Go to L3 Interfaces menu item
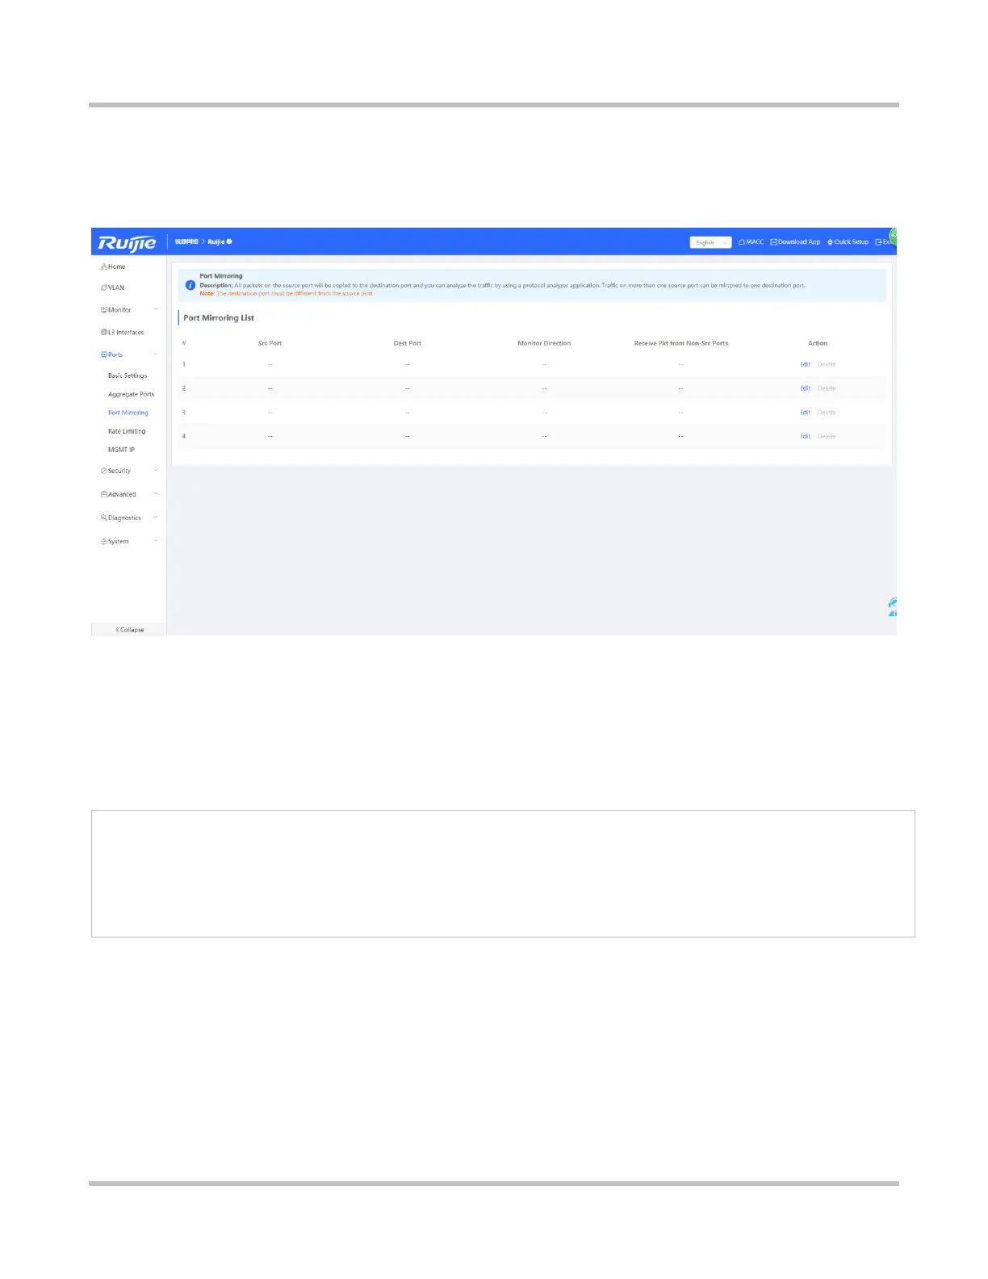This screenshot has width=988, height=1279. click(126, 332)
